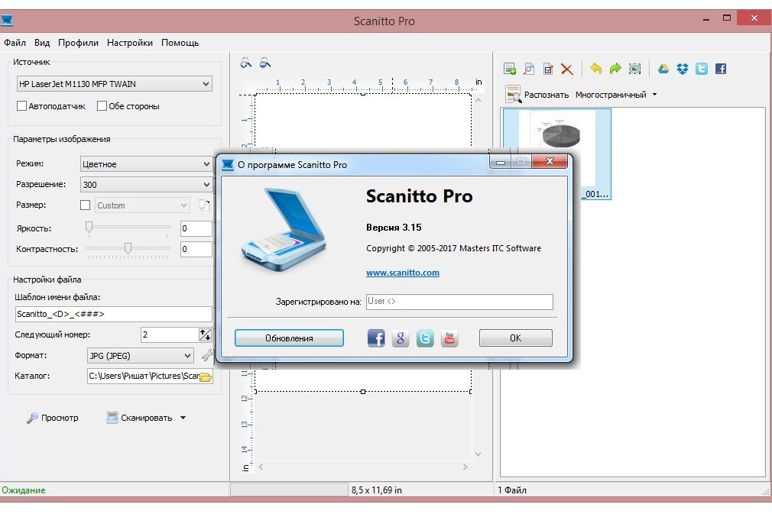
Task: Click the preview vertical scrollbar down arrow
Action: pyautogui.click(x=478, y=454)
